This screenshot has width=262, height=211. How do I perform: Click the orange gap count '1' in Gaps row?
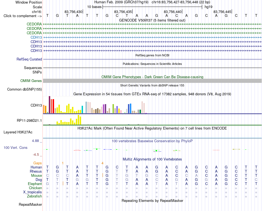point(63,163)
